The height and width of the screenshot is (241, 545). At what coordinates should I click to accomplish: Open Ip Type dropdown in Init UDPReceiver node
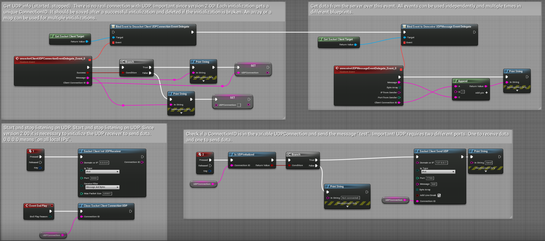click(102, 172)
